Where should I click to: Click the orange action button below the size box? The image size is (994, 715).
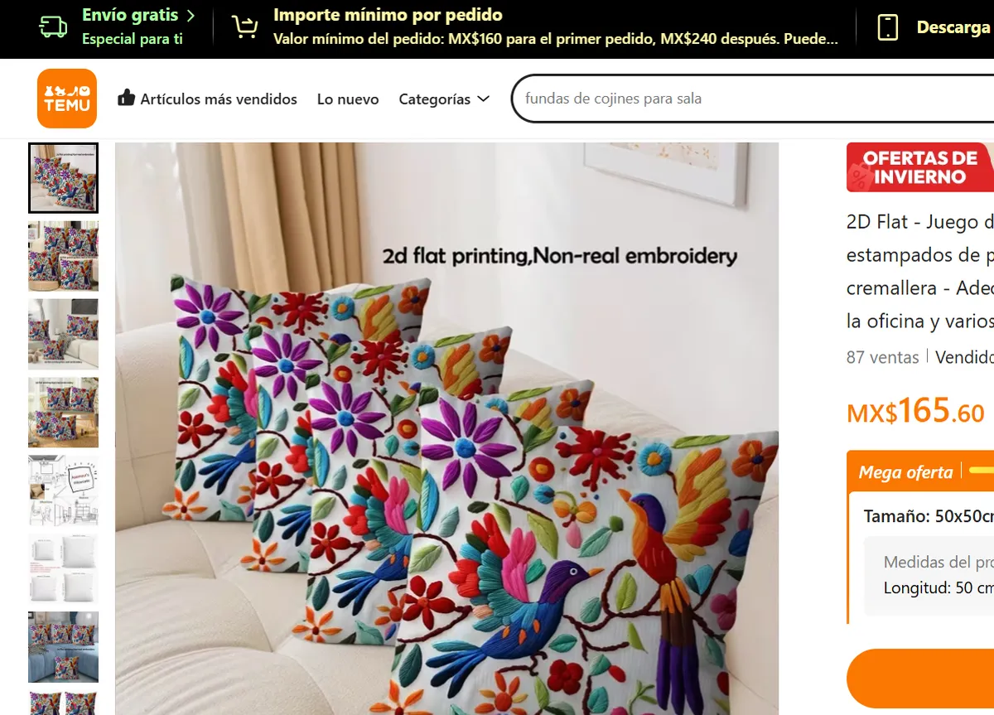(x=920, y=679)
